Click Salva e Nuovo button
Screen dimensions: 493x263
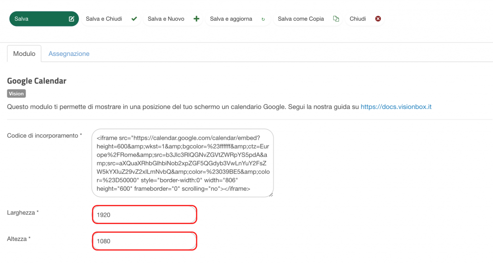(173, 19)
